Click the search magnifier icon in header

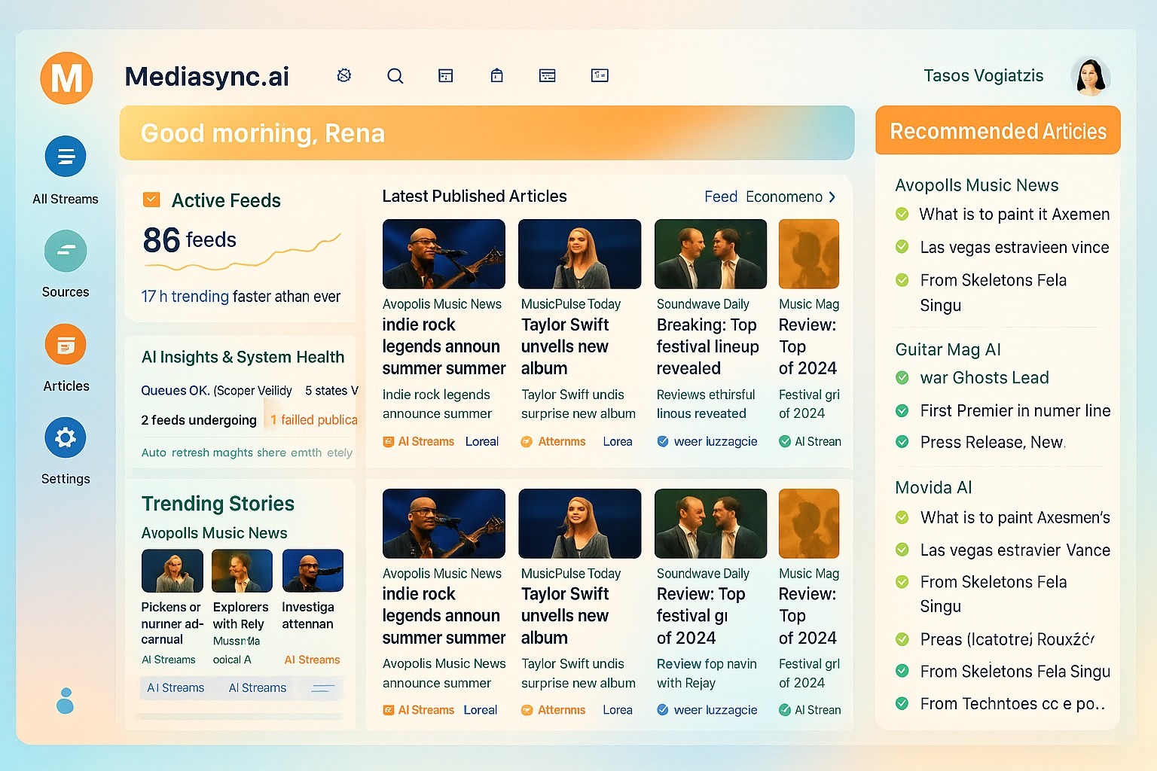click(x=395, y=76)
